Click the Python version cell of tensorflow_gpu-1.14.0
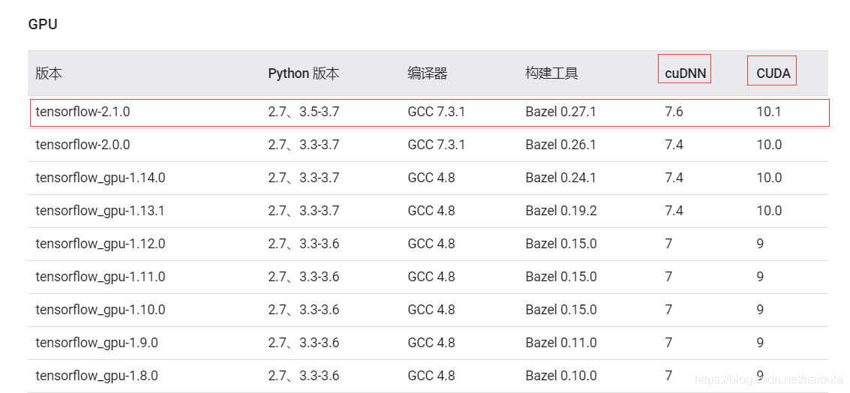Viewport: 850px width, 393px height. click(304, 178)
